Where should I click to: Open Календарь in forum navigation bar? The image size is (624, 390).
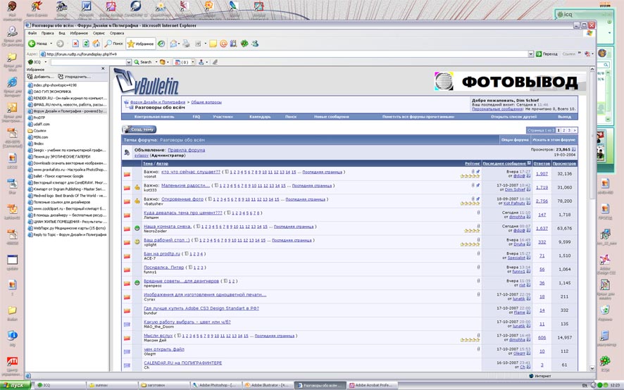tap(260, 117)
